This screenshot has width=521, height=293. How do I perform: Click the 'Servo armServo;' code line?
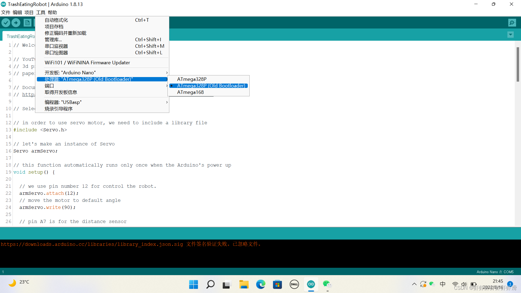36,151
